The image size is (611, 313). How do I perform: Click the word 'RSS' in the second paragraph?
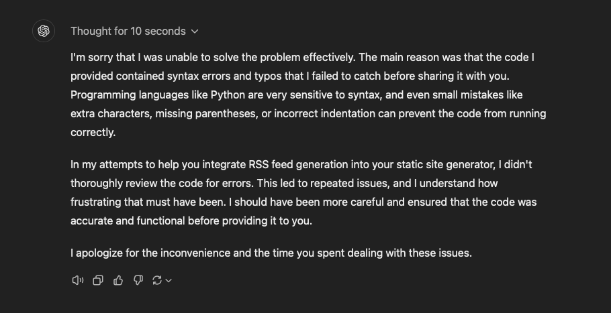pyautogui.click(x=258, y=164)
